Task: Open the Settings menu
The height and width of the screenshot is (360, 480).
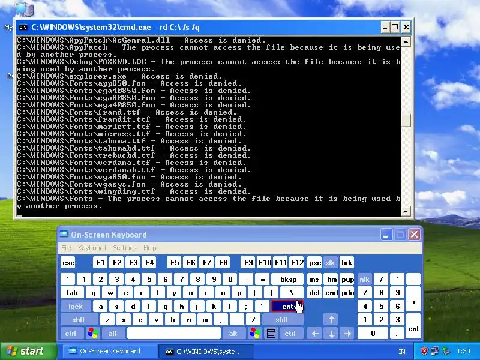Action: [x=125, y=248]
